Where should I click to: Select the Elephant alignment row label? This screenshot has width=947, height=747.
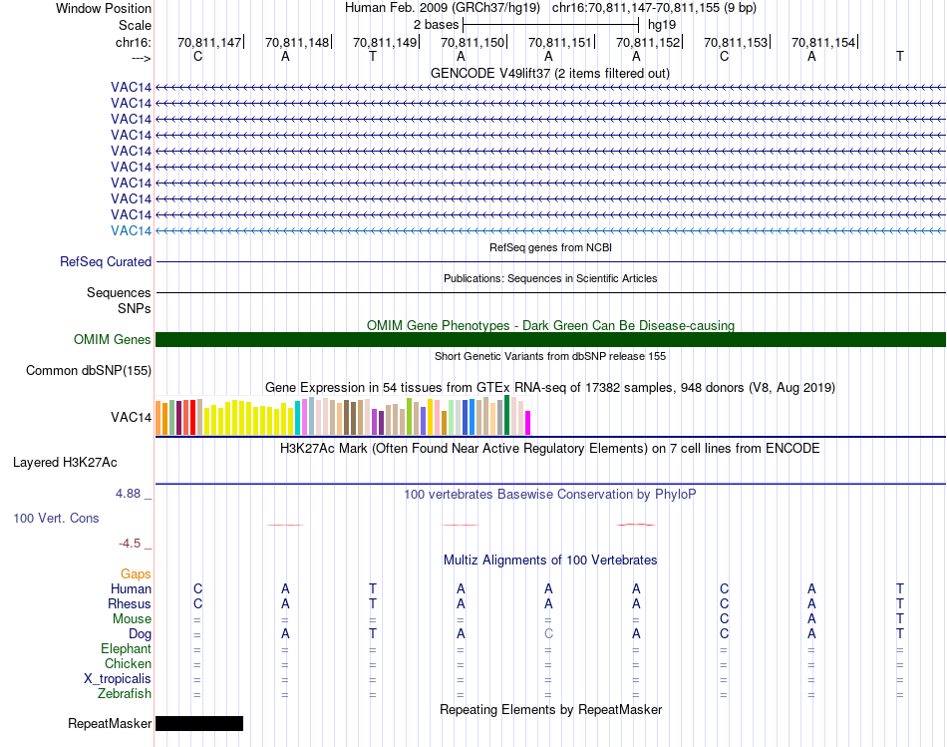click(x=127, y=648)
